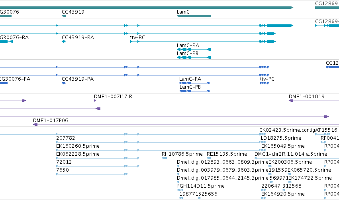
Task: Select the LamC gene bar glyph
Action: click(194, 16)
